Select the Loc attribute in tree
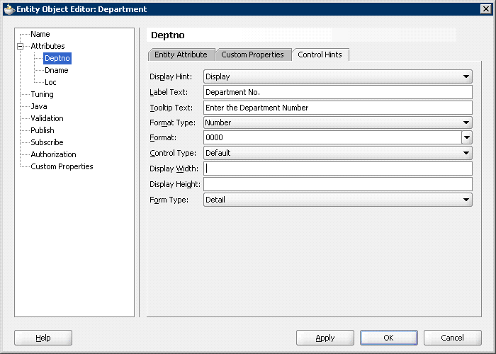Screen dimensions: 496x354 (x=50, y=83)
